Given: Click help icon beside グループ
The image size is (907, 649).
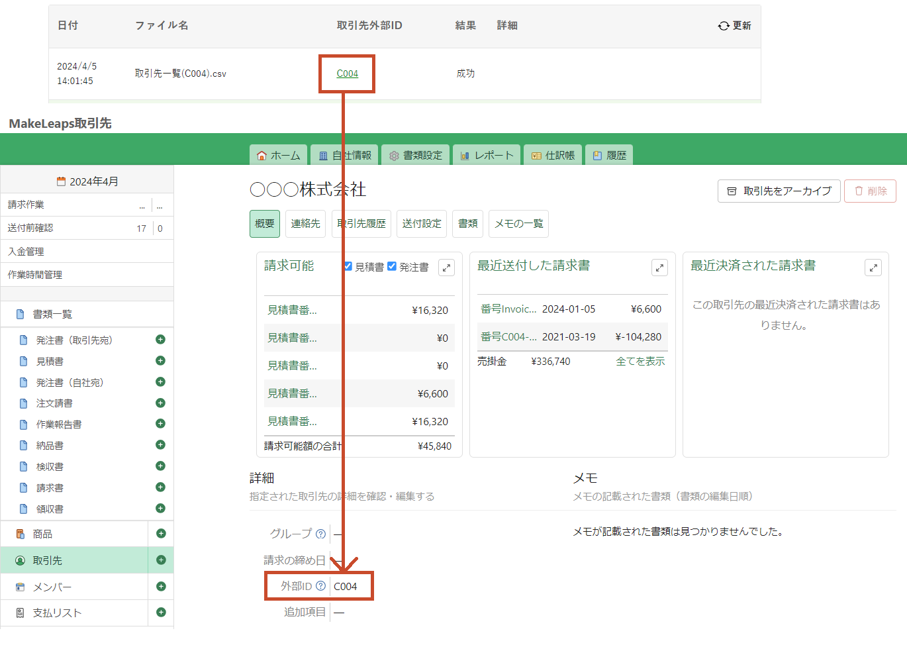Looking at the screenshot, I should 321,534.
